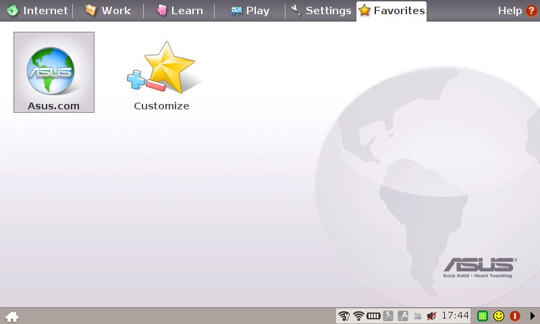The image size is (540, 324).
Task: Check the Wi-Fi signal tray icon
Action: tap(358, 316)
